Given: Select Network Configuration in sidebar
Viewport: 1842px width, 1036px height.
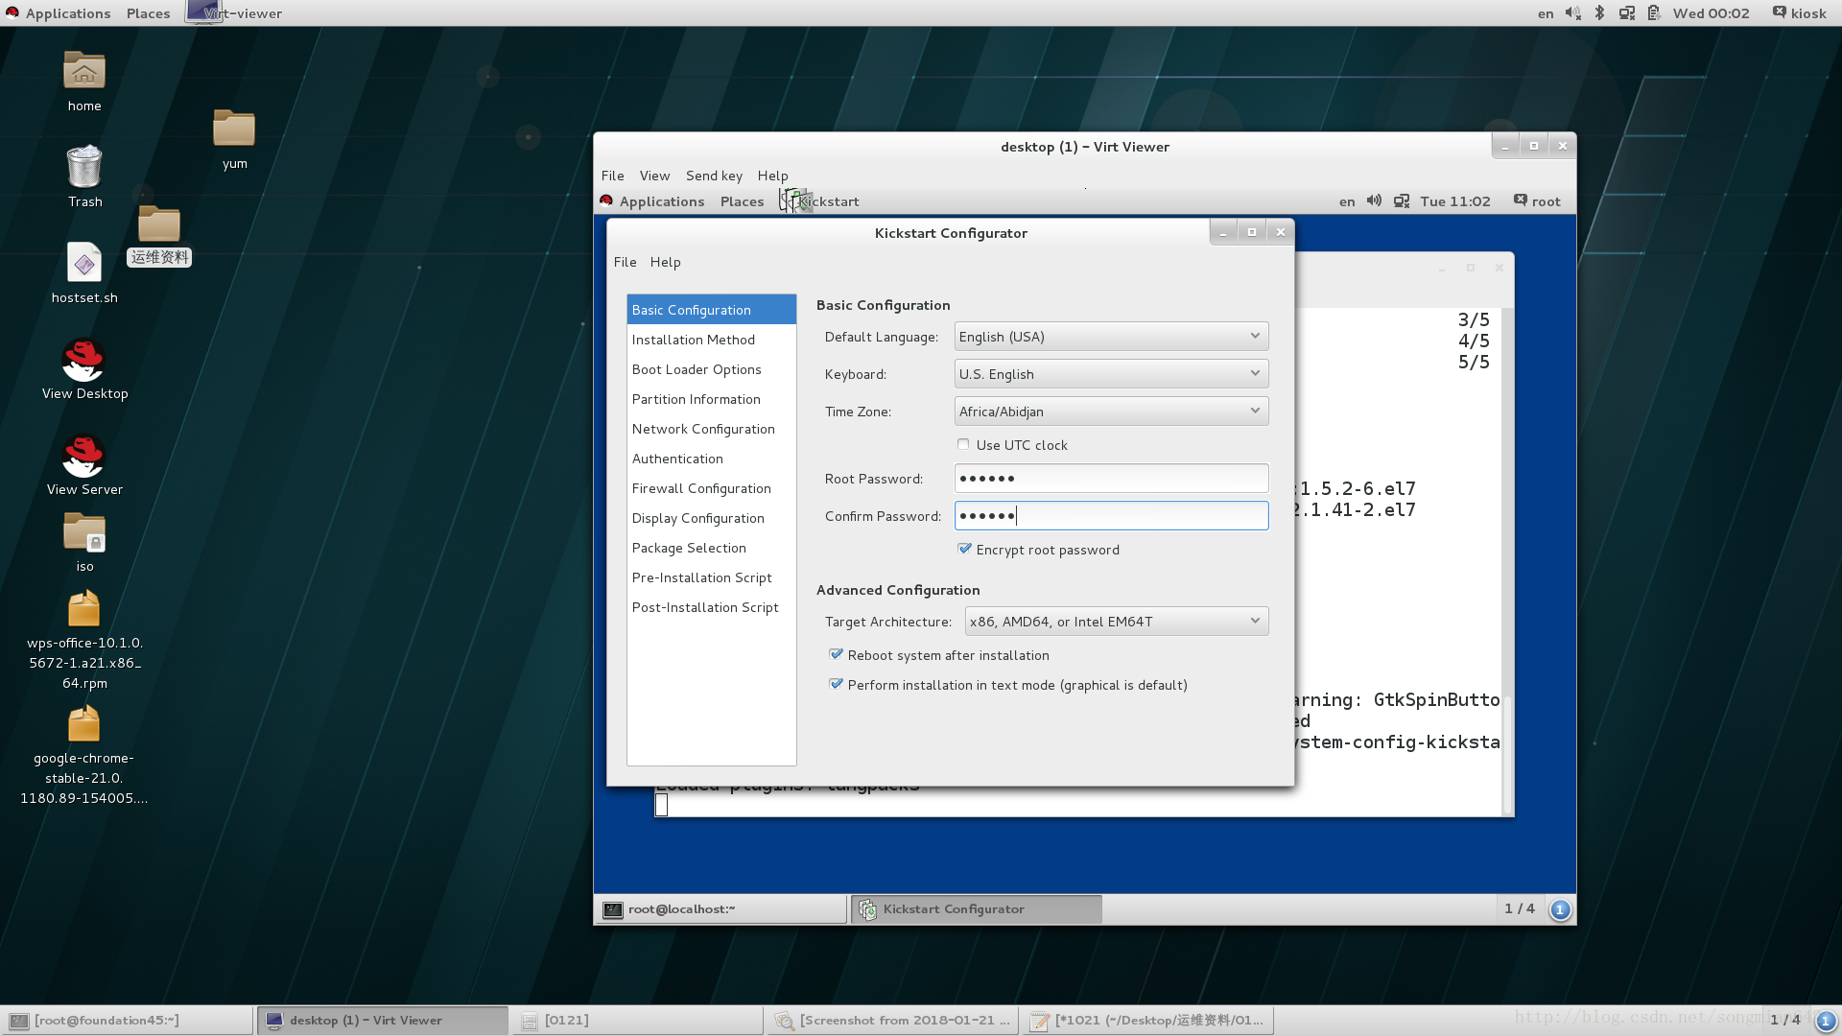Looking at the screenshot, I should [703, 429].
